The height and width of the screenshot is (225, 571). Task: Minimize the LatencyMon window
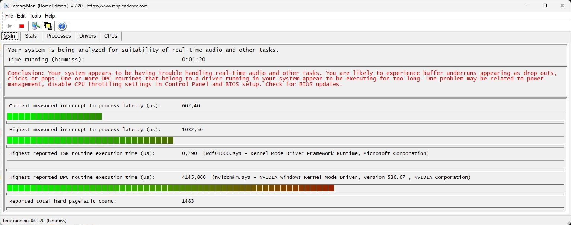pyautogui.click(x=527, y=6)
